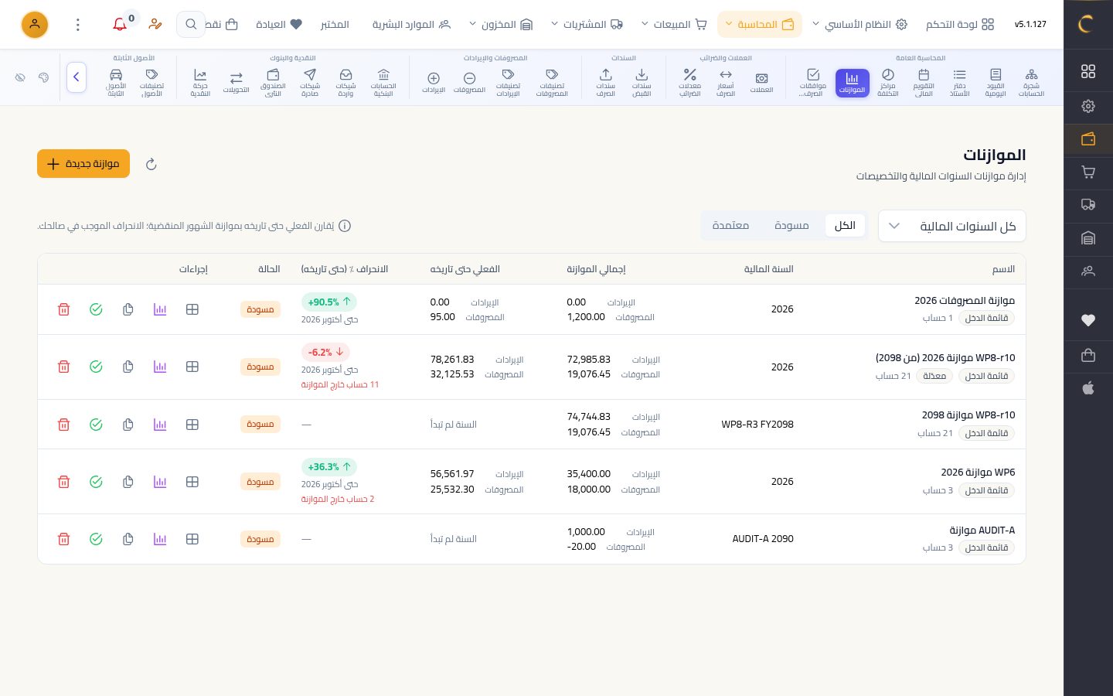The height and width of the screenshot is (696, 1113).
Task: Delete the AUDIT-A budget row
Action: [64, 539]
